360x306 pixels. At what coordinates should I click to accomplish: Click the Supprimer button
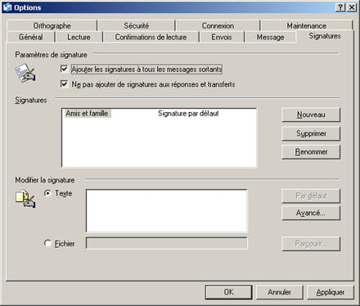click(x=311, y=133)
